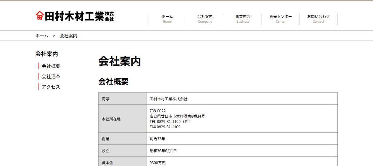The width and height of the screenshot is (373, 166).
Task: Go to アクセス in the sidebar
Action: [51, 87]
